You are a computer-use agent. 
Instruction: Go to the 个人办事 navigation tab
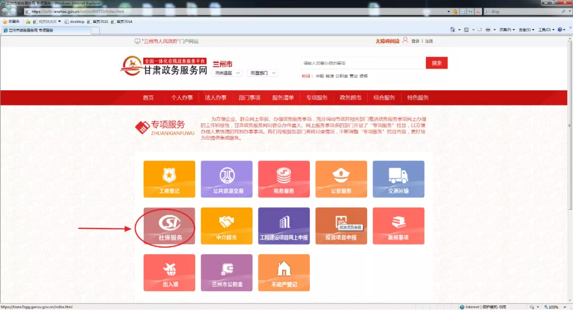click(182, 98)
